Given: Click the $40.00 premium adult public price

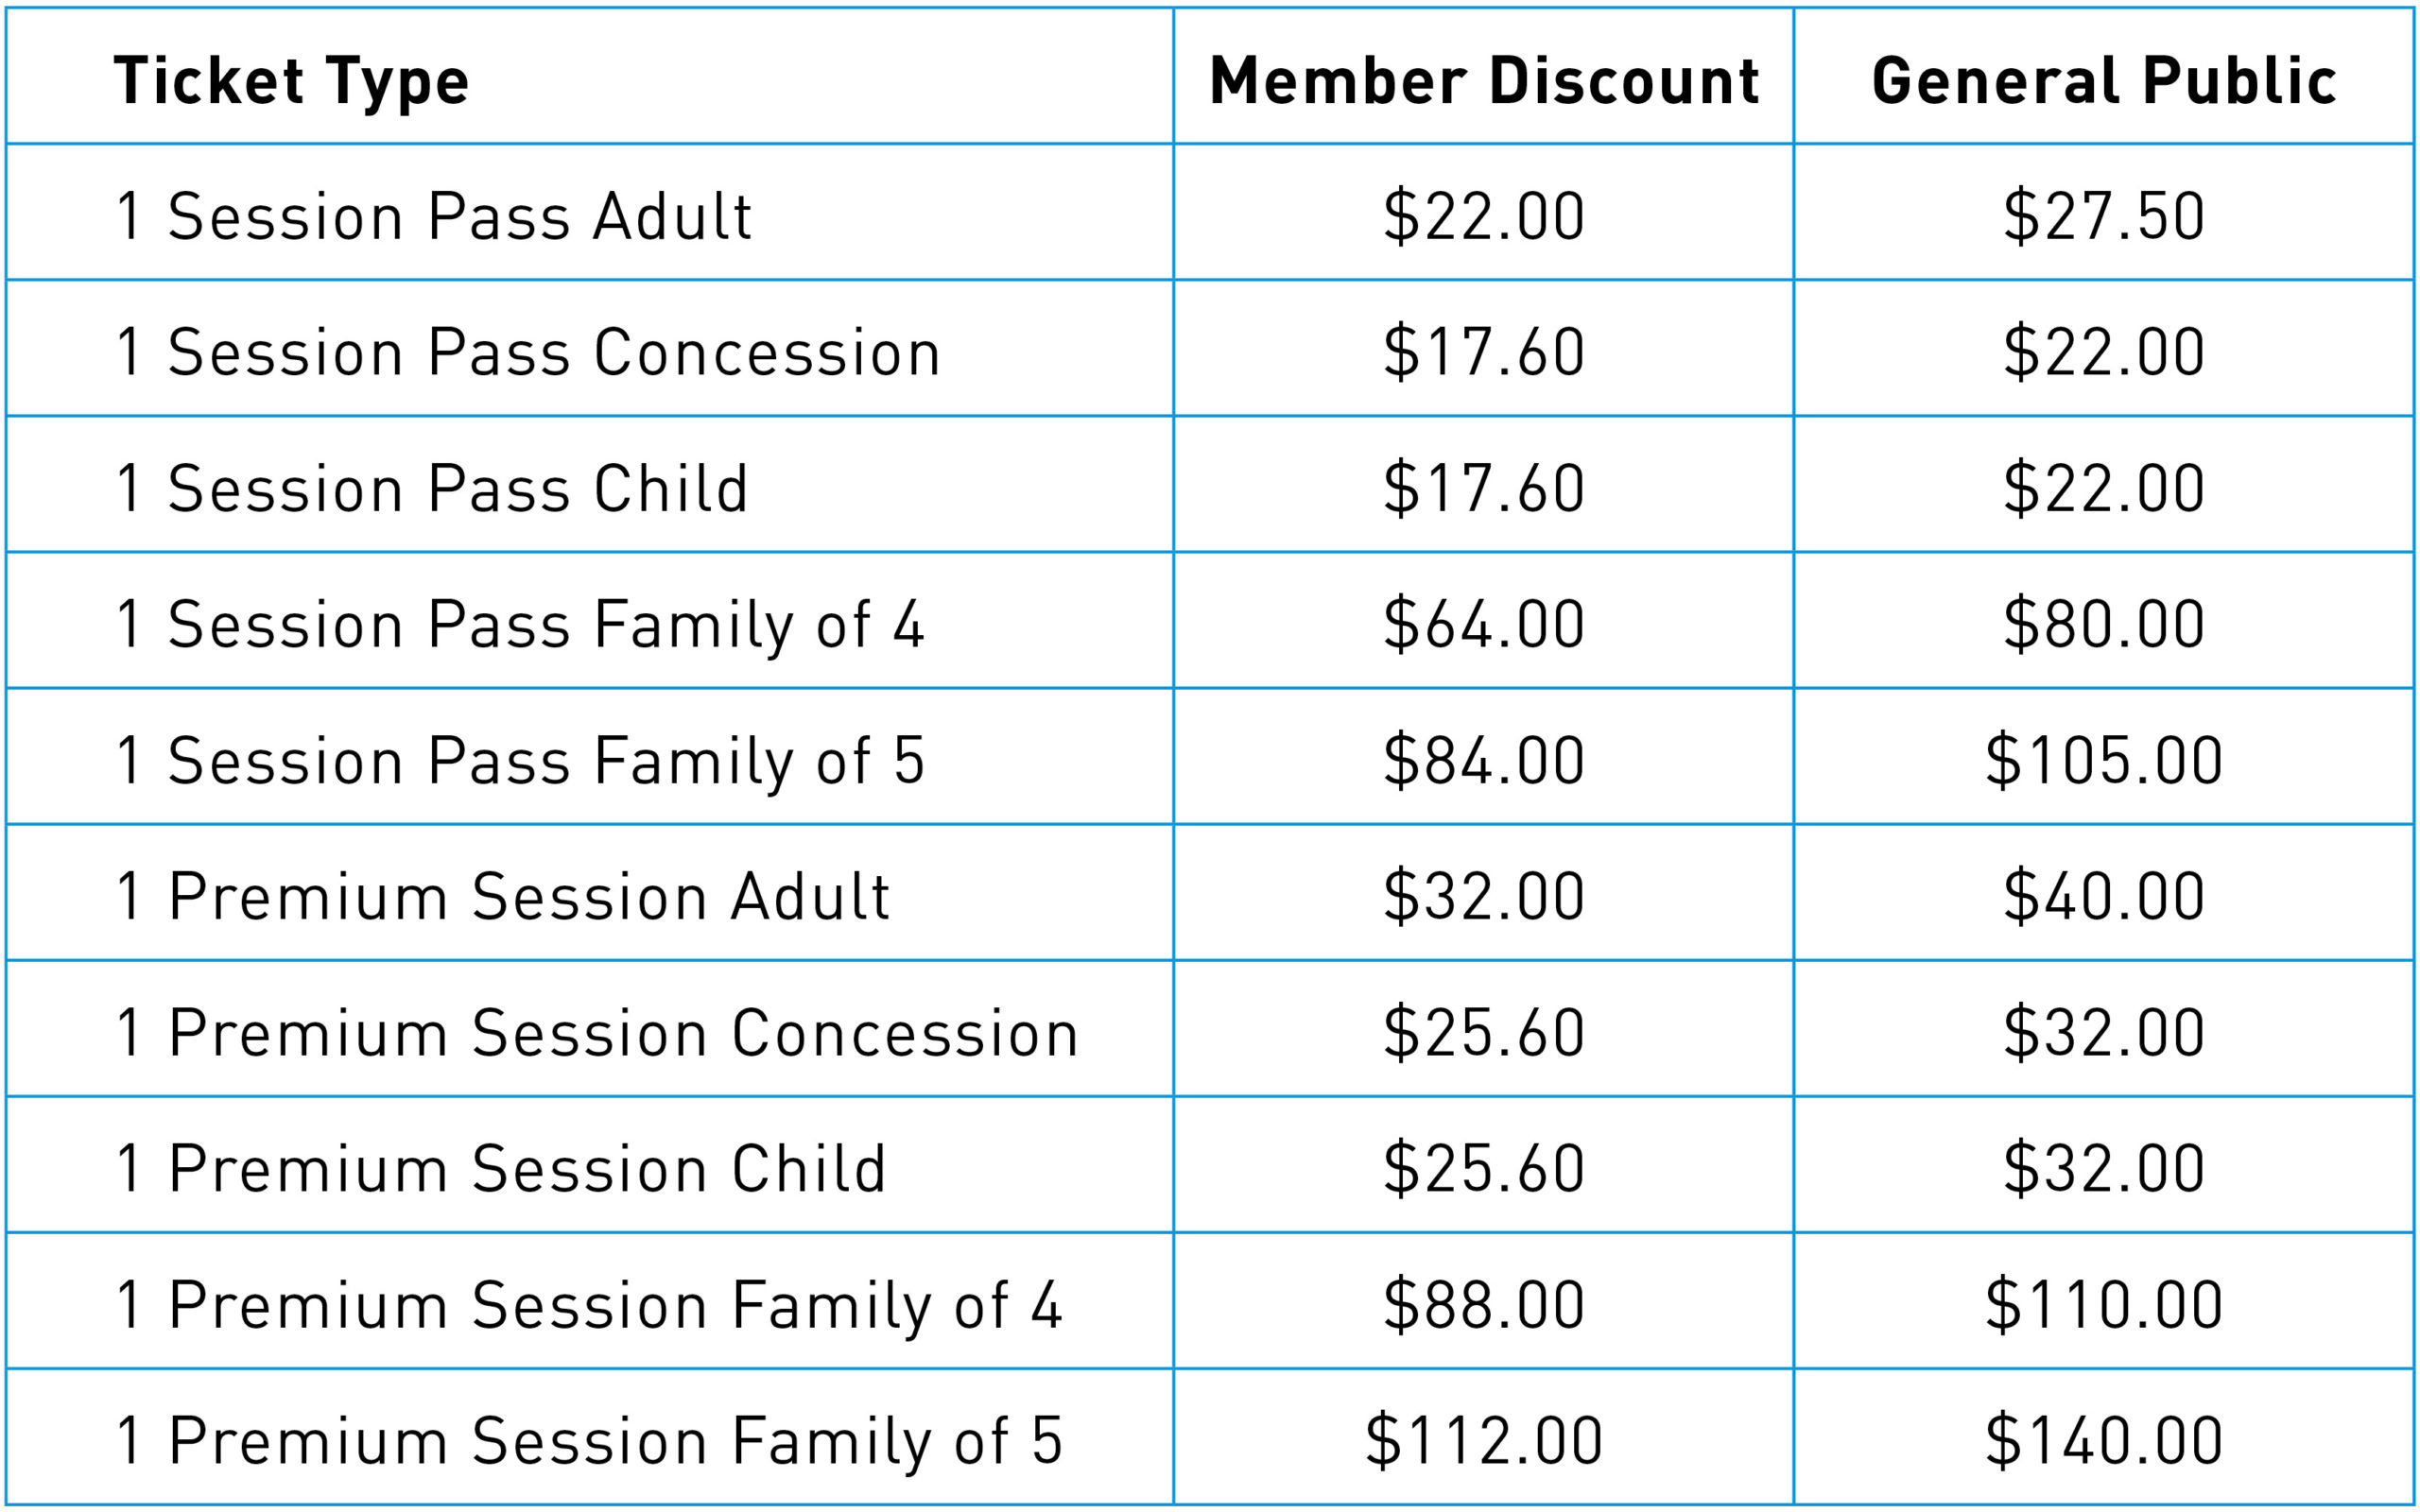Looking at the screenshot, I should click(x=2104, y=896).
